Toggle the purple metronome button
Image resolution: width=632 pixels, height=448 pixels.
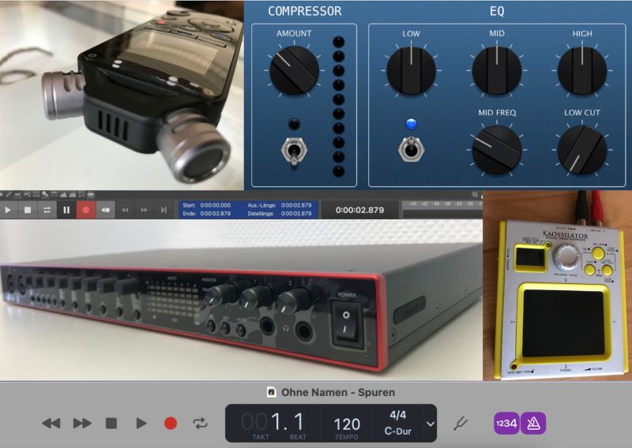pos(533,424)
